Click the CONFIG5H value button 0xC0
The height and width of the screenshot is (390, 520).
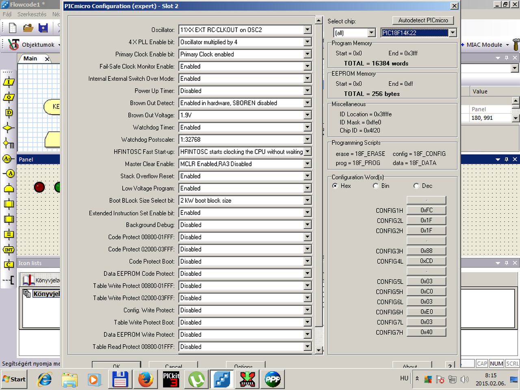tap(427, 292)
